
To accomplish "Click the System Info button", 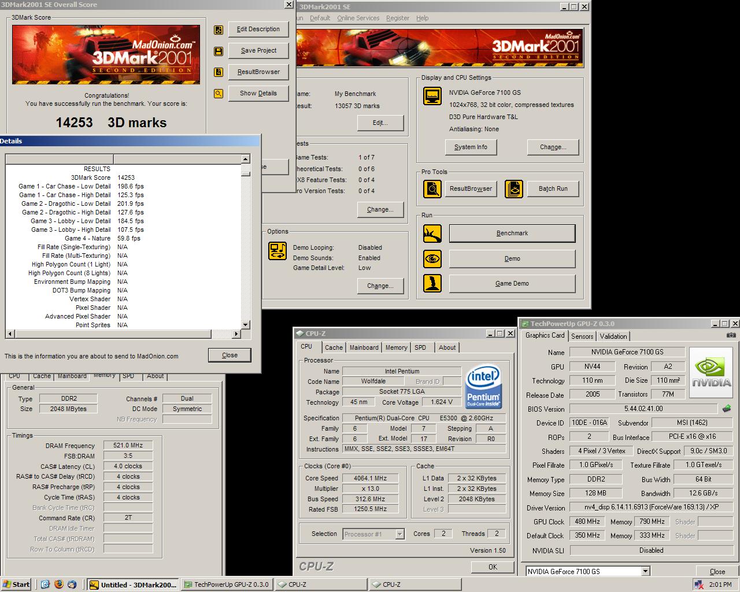I will tap(471, 147).
